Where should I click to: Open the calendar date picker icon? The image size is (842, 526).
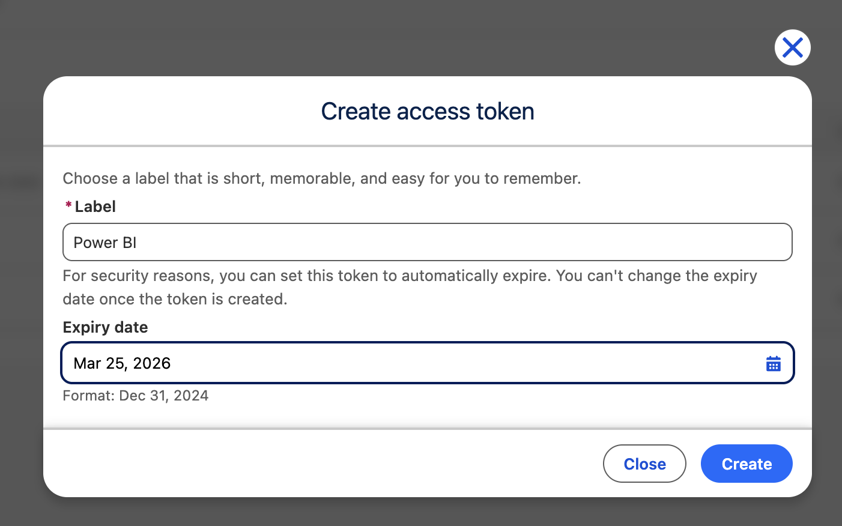pyautogui.click(x=773, y=363)
